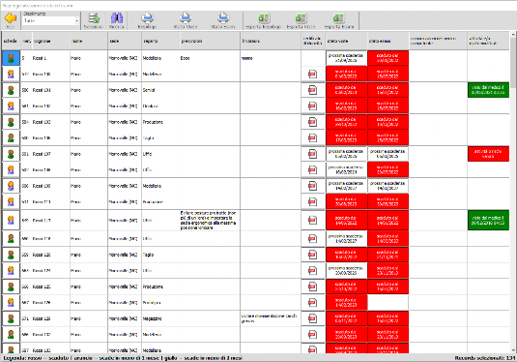The width and height of the screenshot is (517, 362).
Task: Open the scheda icon for Rossi 1
Action: [11, 58]
